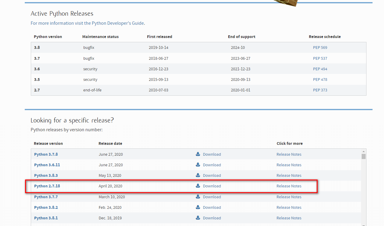This screenshot has height=226, width=384.
Task: Click the download icon for Python 3.6.11
Action: pyautogui.click(x=198, y=164)
